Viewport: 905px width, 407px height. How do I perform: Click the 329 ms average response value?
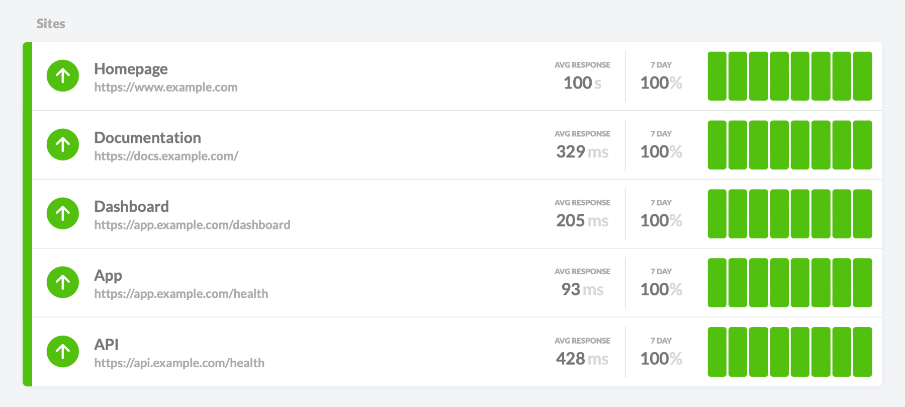[582, 151]
